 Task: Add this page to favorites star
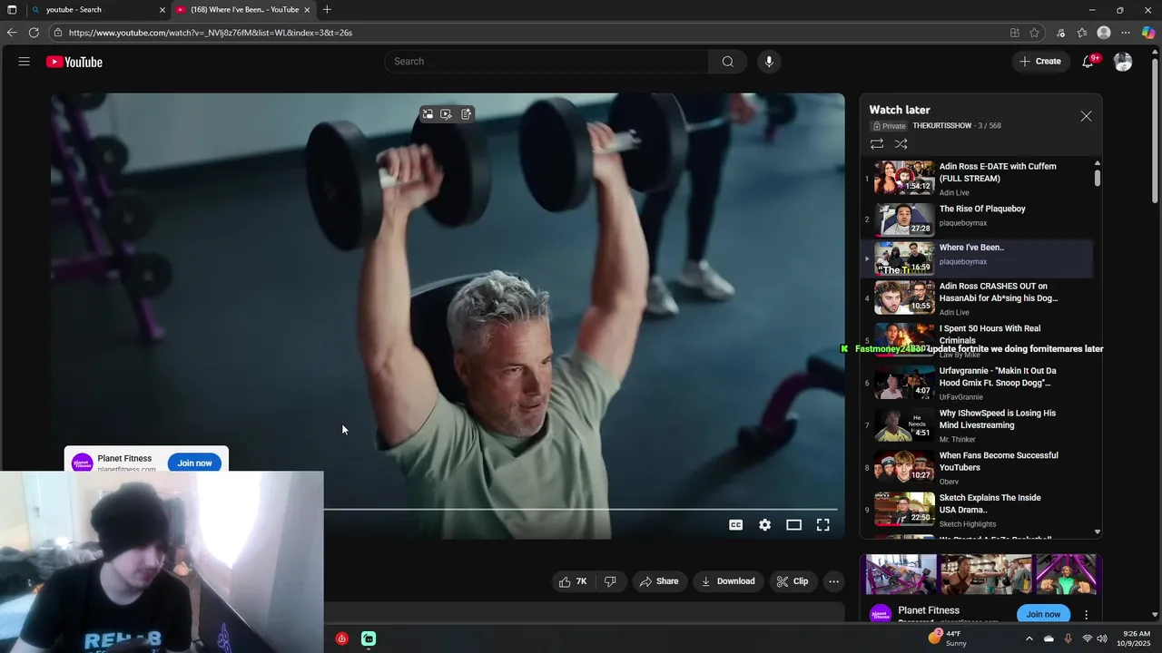(x=1034, y=33)
